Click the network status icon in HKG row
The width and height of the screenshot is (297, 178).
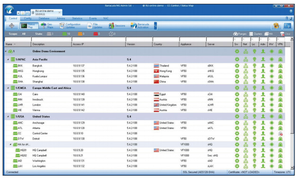(245, 71)
